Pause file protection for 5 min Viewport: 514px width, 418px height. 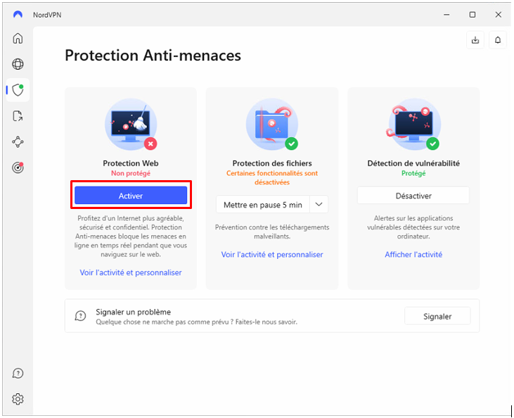click(263, 205)
